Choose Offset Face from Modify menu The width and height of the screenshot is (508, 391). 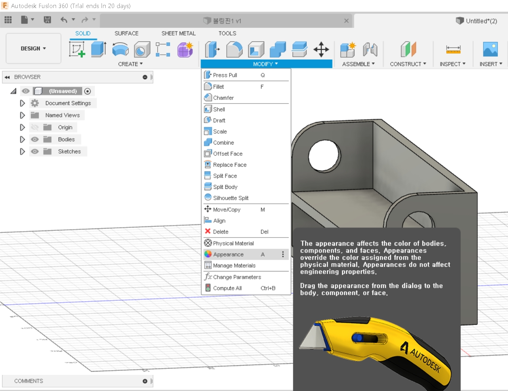[246, 154]
